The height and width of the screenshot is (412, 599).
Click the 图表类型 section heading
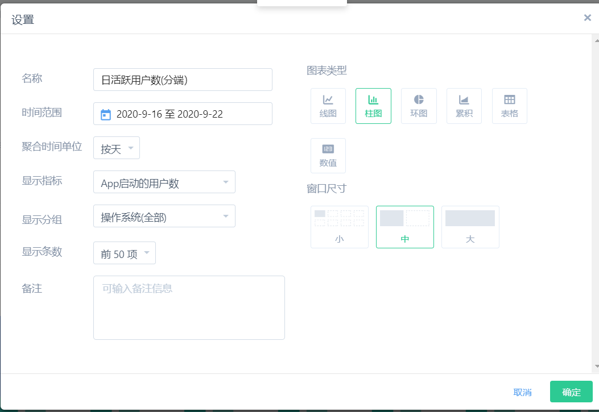pyautogui.click(x=327, y=70)
